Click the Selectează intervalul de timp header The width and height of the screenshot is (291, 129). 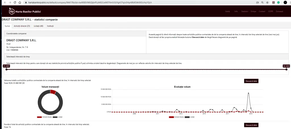point(18,56)
